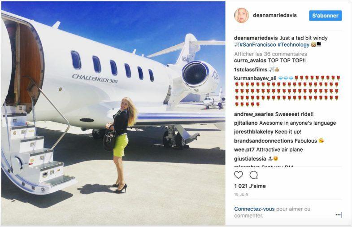Open brandsandconnections commenter profile
Image resolution: width=352 pixels, height=227 pixels.
click(x=264, y=141)
